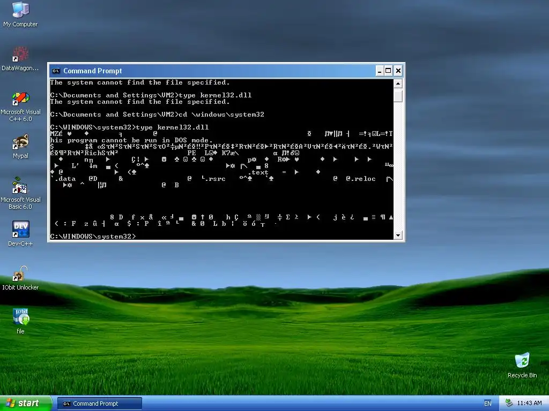Click the last 'C:\WINDOWS\system32>' prompt

pos(93,237)
